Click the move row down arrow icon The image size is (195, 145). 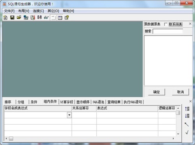tap(187, 116)
